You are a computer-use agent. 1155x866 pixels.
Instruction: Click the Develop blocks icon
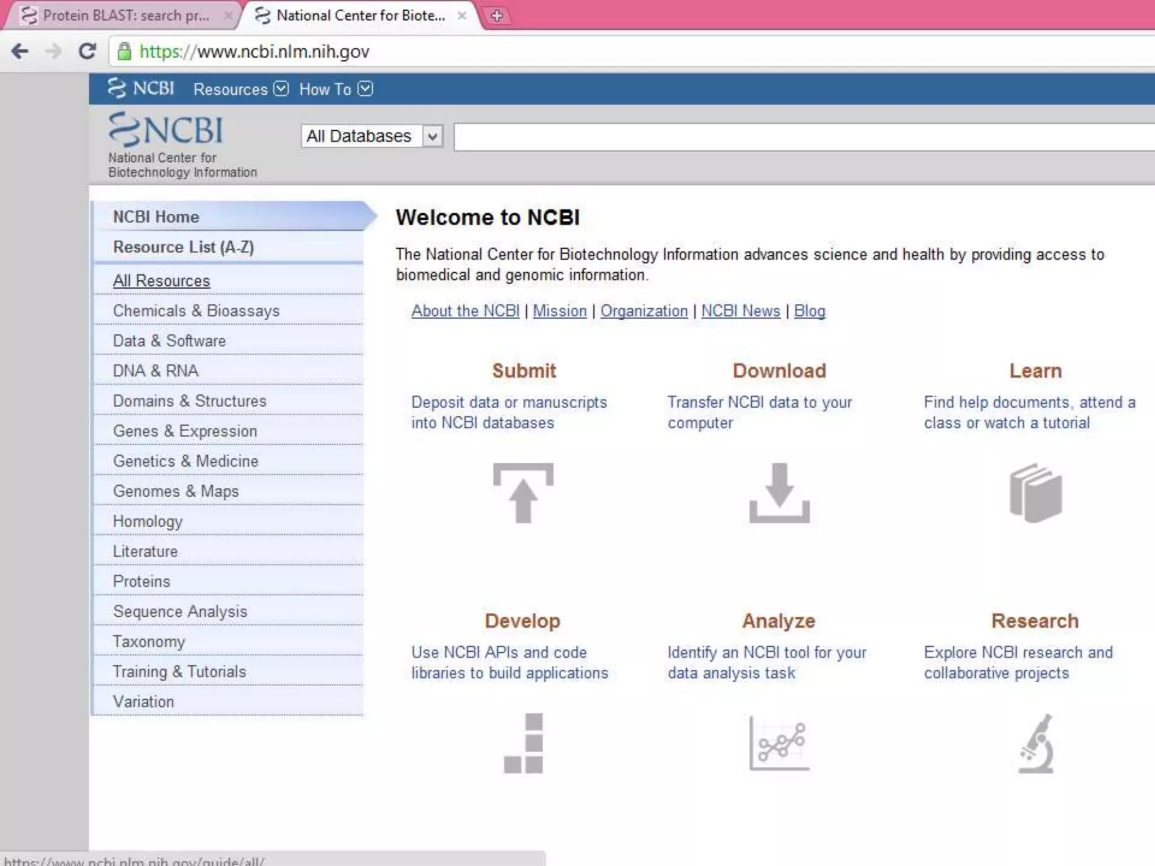coord(523,743)
